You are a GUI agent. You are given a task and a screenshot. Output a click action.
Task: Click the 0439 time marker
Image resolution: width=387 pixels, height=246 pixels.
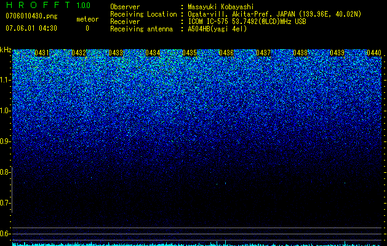(337, 53)
